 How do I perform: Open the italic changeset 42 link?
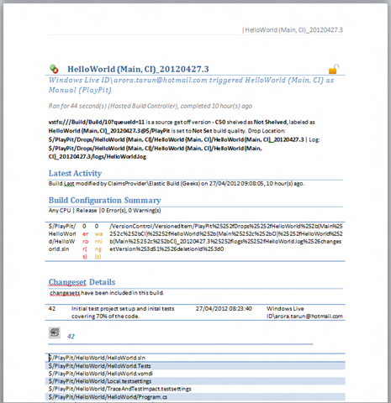point(71,337)
